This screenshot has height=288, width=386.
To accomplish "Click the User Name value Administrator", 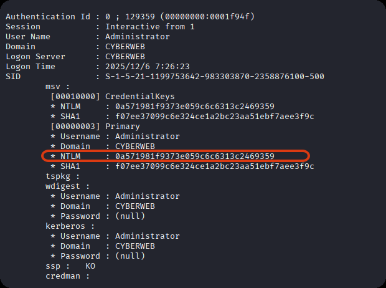I will pyautogui.click(x=138, y=37).
